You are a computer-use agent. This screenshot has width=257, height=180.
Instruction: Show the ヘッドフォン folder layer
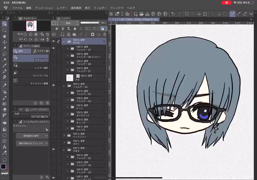[53, 135]
